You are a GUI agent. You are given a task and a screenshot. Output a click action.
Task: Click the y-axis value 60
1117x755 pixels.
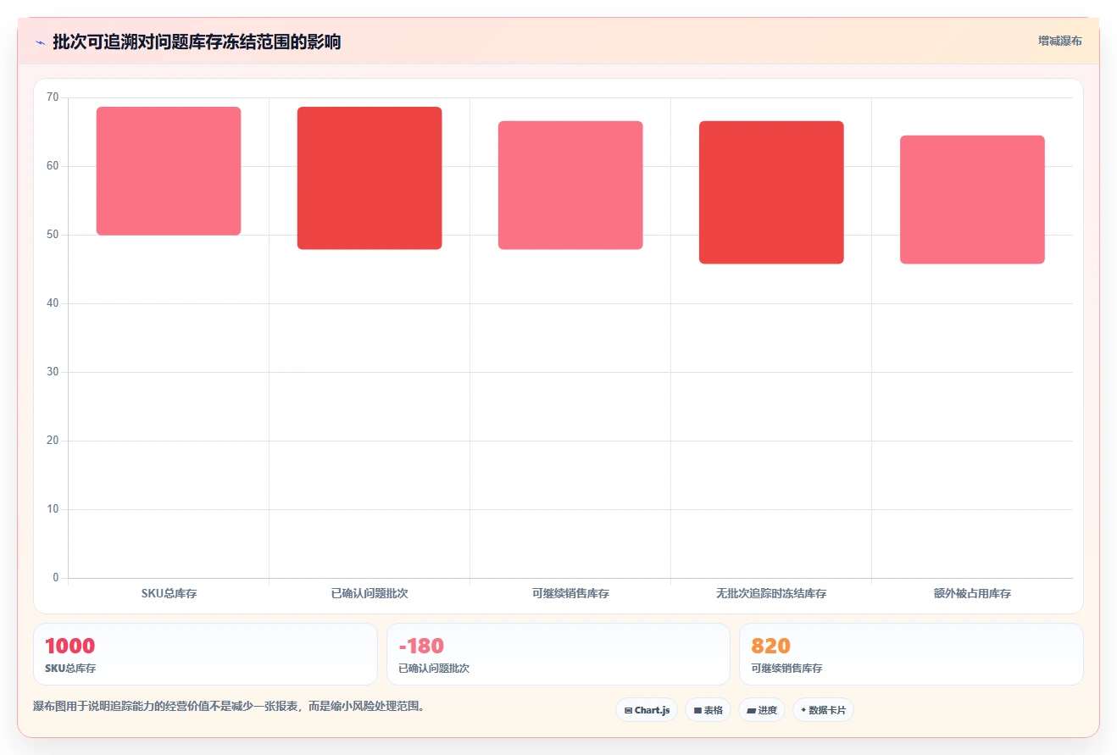pyautogui.click(x=53, y=166)
